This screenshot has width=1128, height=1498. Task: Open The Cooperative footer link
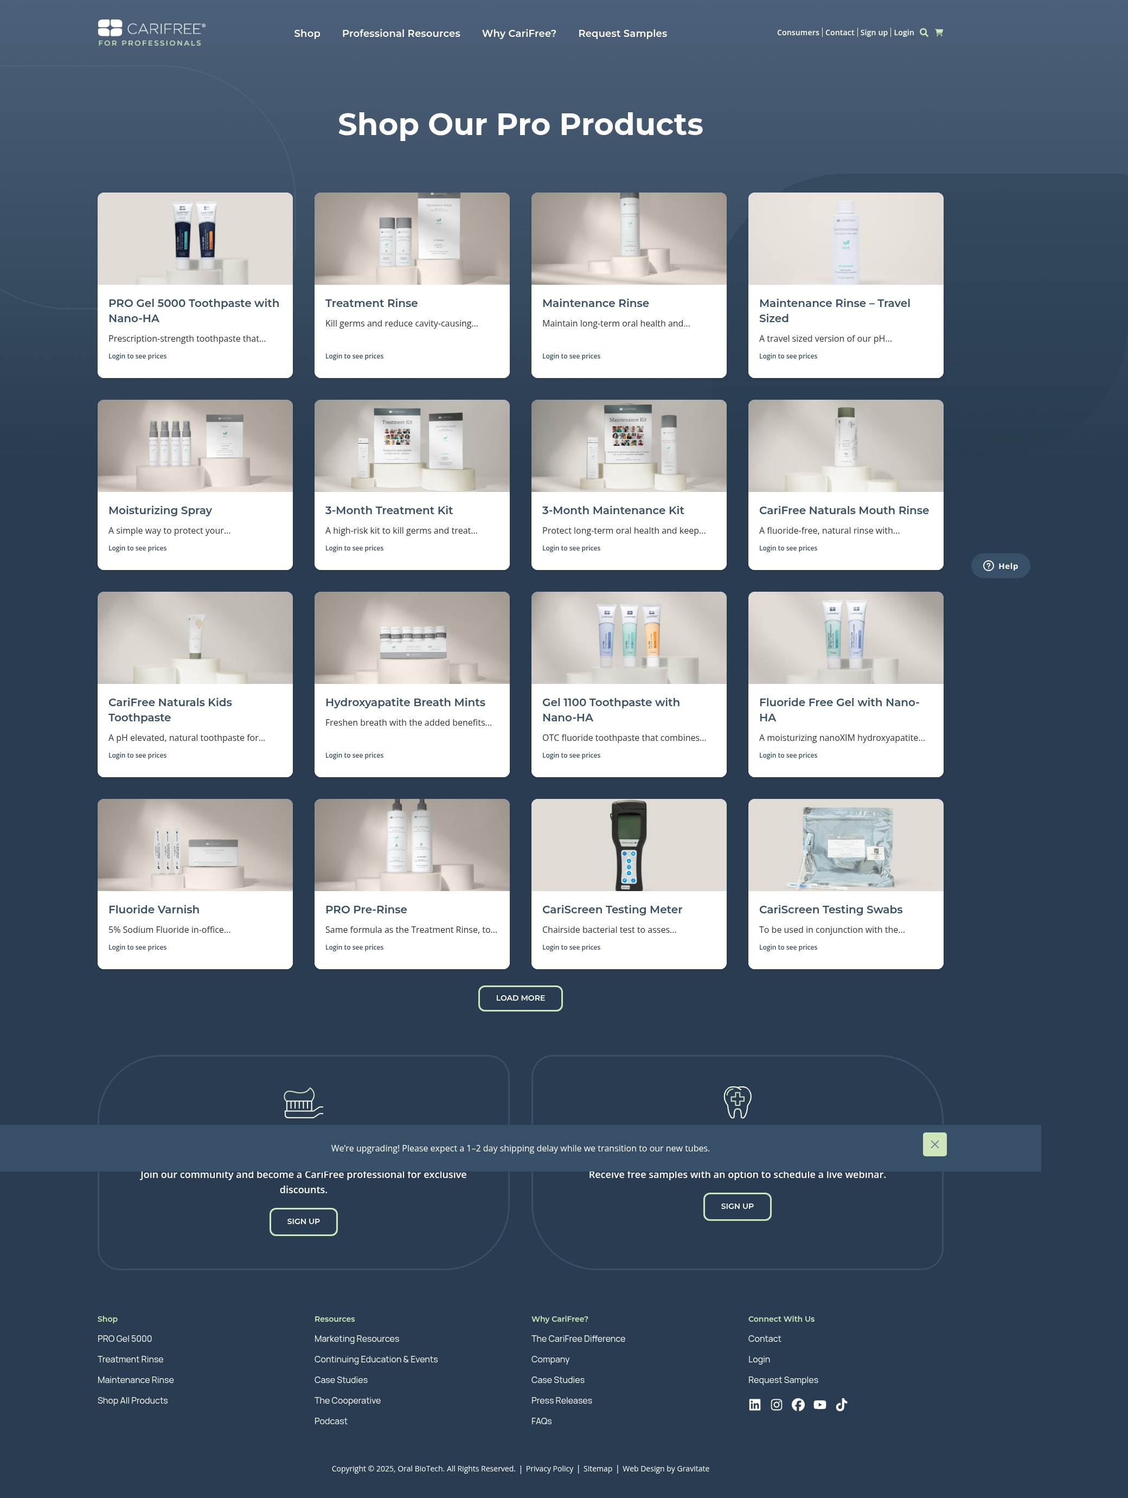(x=347, y=1400)
